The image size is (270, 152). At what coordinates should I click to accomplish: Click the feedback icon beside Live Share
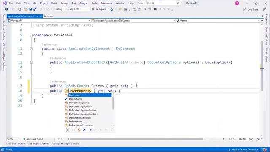click(265, 9)
